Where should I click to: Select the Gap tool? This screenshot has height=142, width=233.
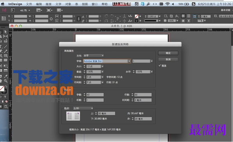[x=5, y=36]
